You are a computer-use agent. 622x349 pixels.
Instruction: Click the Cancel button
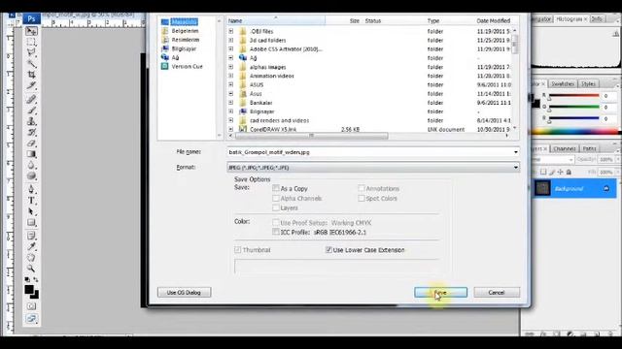(497, 293)
